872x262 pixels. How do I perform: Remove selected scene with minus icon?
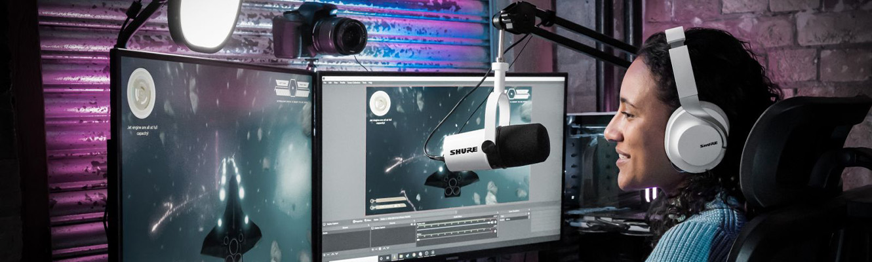328,255
